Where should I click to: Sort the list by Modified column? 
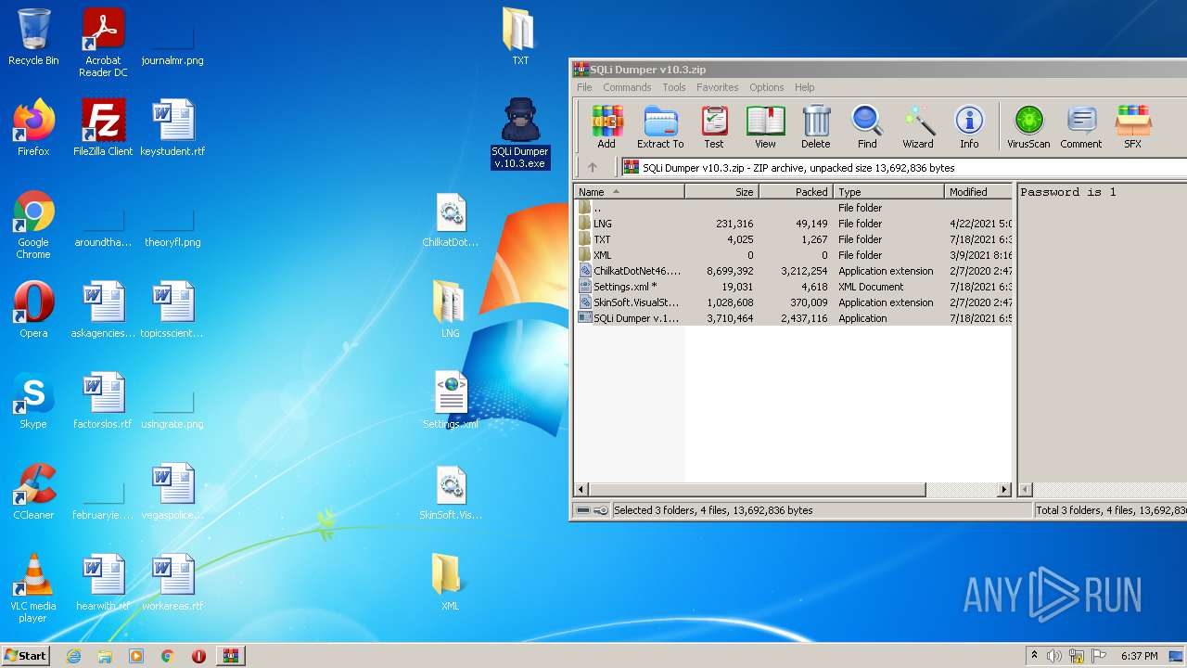(x=978, y=192)
